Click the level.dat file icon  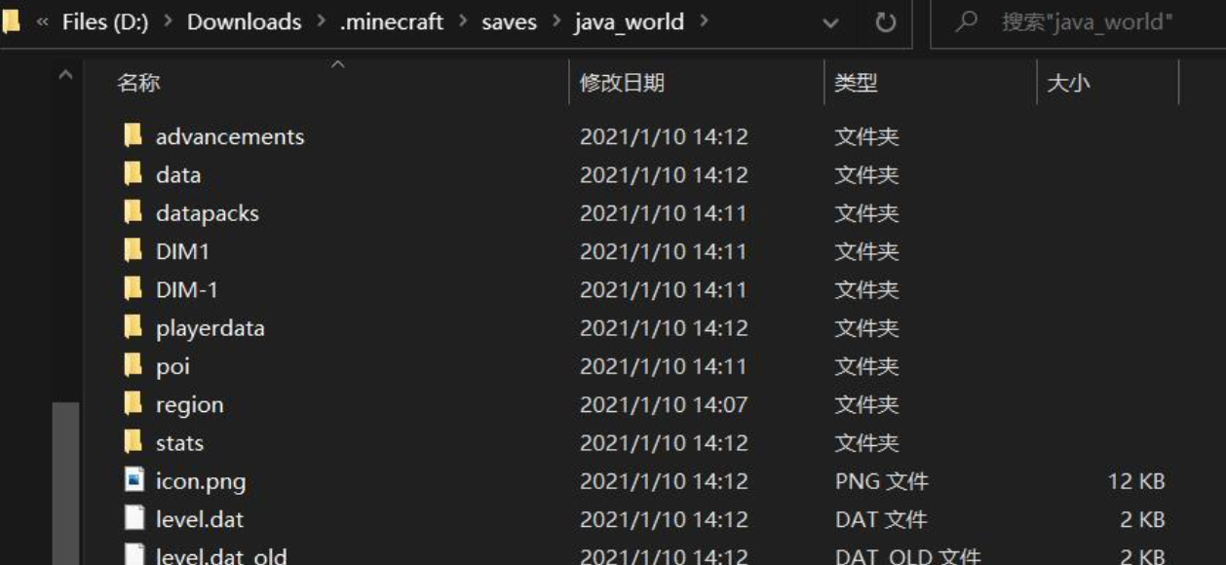pos(134,519)
